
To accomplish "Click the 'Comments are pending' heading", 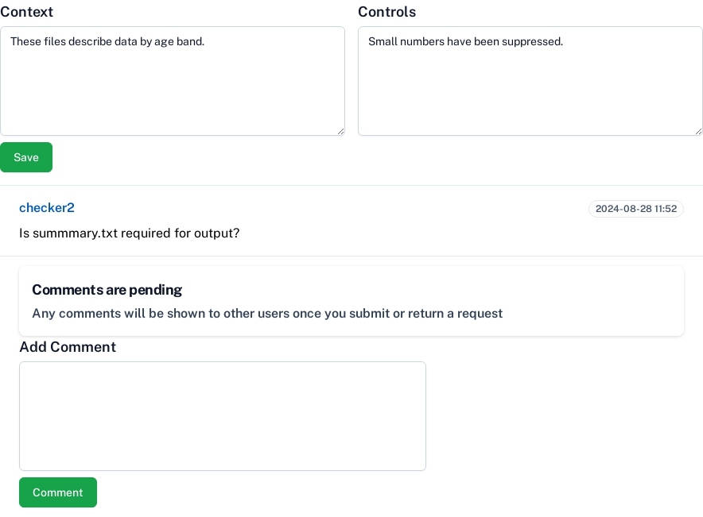I will [107, 290].
